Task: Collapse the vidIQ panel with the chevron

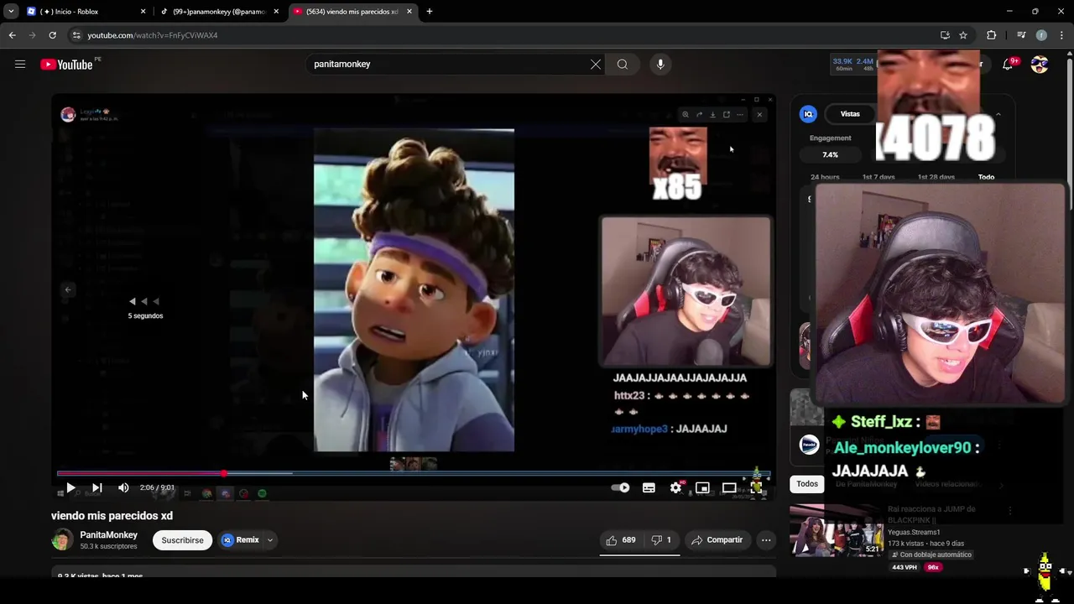Action: 998,114
